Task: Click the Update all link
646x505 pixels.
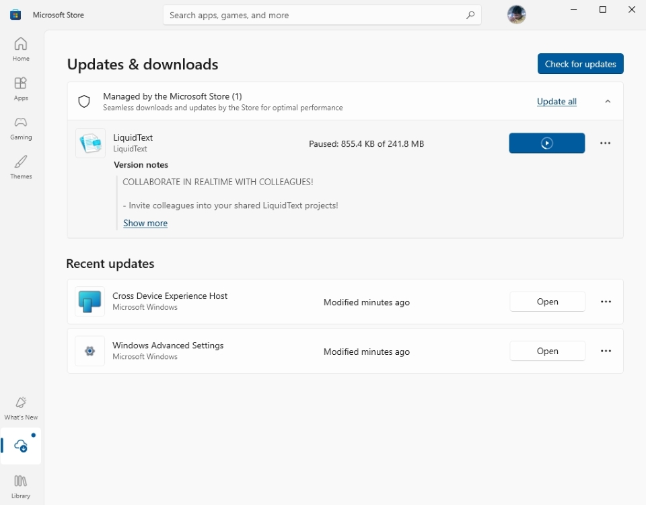Action: [x=557, y=101]
